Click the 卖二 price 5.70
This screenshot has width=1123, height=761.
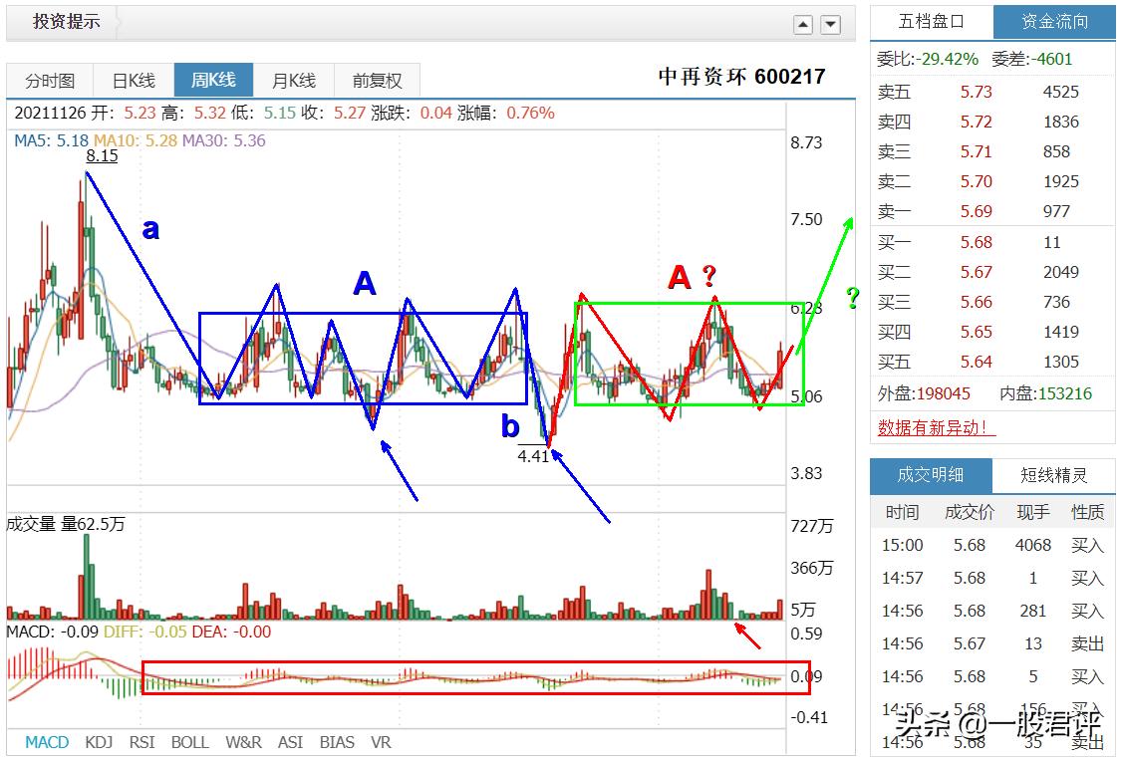[977, 182]
